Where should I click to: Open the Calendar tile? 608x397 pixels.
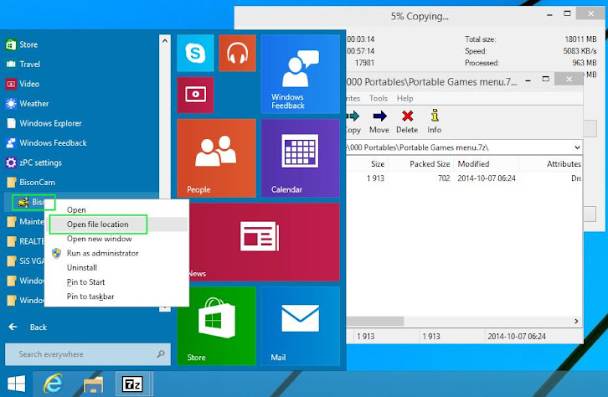pos(300,157)
